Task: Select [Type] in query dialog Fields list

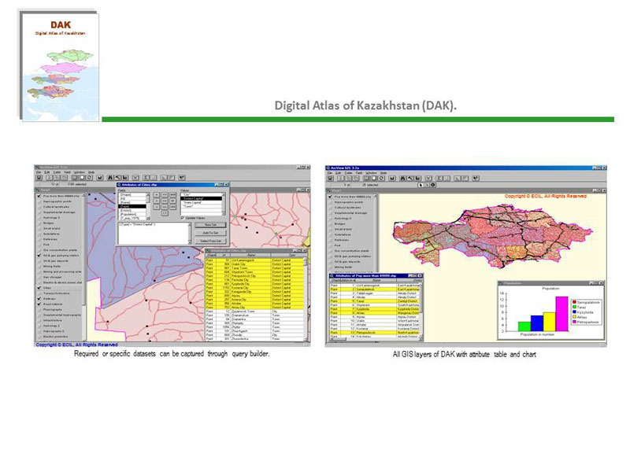Action: coord(132,206)
